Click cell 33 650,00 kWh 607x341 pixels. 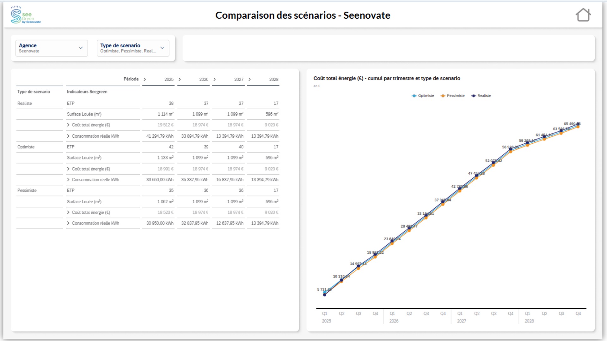160,180
